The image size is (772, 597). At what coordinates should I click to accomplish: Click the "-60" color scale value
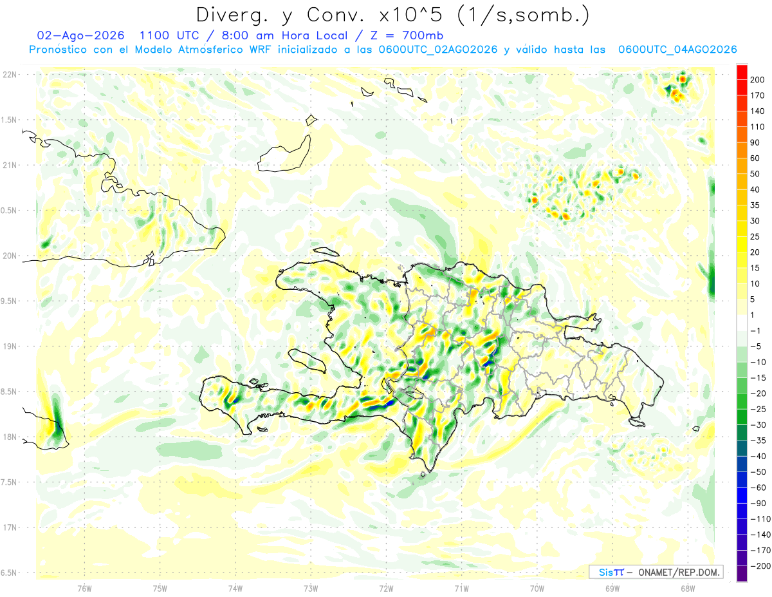[758, 488]
